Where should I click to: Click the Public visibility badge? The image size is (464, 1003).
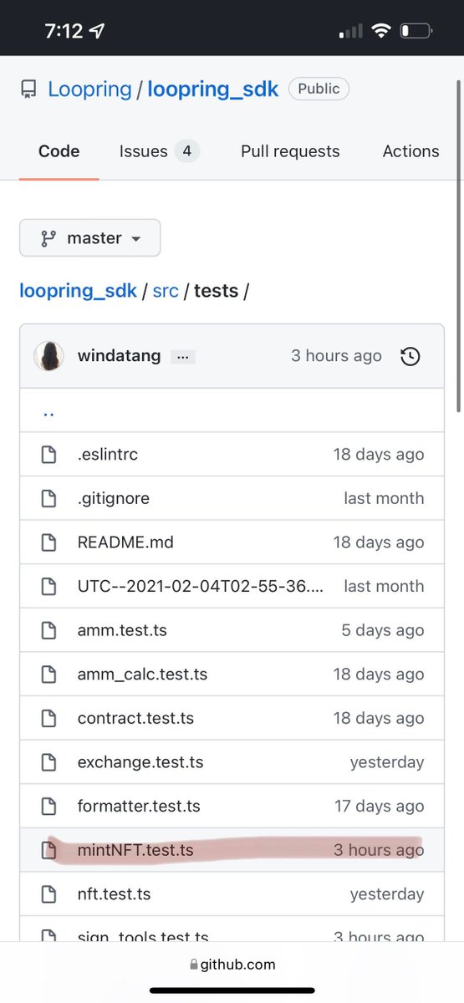[x=319, y=89]
